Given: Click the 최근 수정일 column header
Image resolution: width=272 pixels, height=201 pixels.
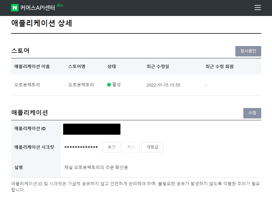Looking at the screenshot, I should coord(158,67).
